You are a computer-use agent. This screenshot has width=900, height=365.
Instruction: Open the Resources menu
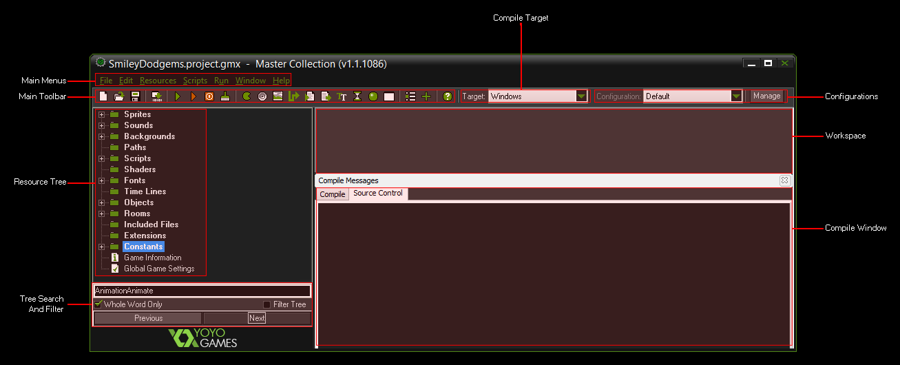(x=158, y=81)
